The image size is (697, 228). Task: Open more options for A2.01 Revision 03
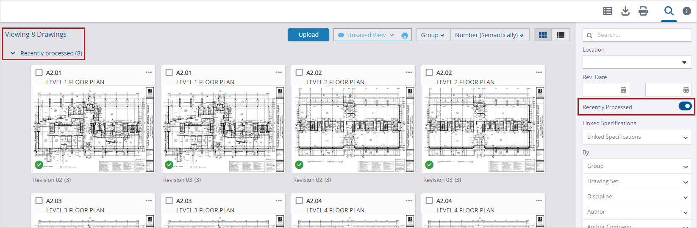[x=279, y=72]
